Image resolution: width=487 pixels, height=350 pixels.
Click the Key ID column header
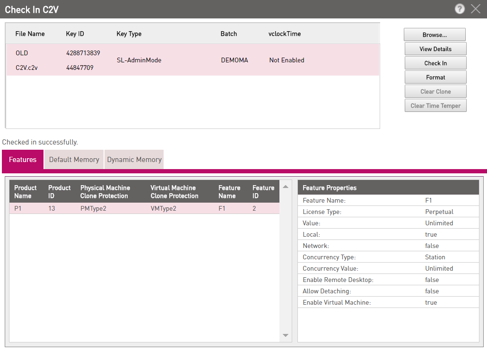tap(75, 34)
